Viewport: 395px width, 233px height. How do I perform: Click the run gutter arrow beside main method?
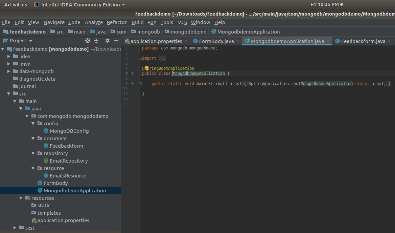click(x=133, y=83)
